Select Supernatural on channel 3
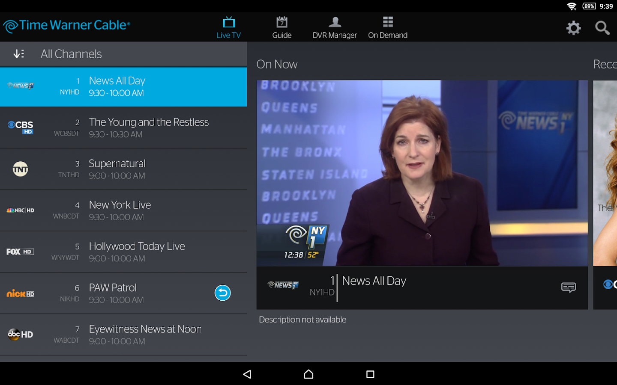Viewport: 617px width, 385px height. pyautogui.click(x=123, y=169)
